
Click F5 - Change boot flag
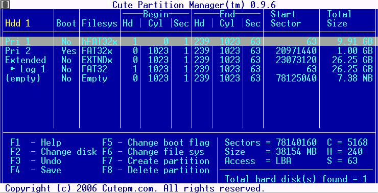click(156, 143)
